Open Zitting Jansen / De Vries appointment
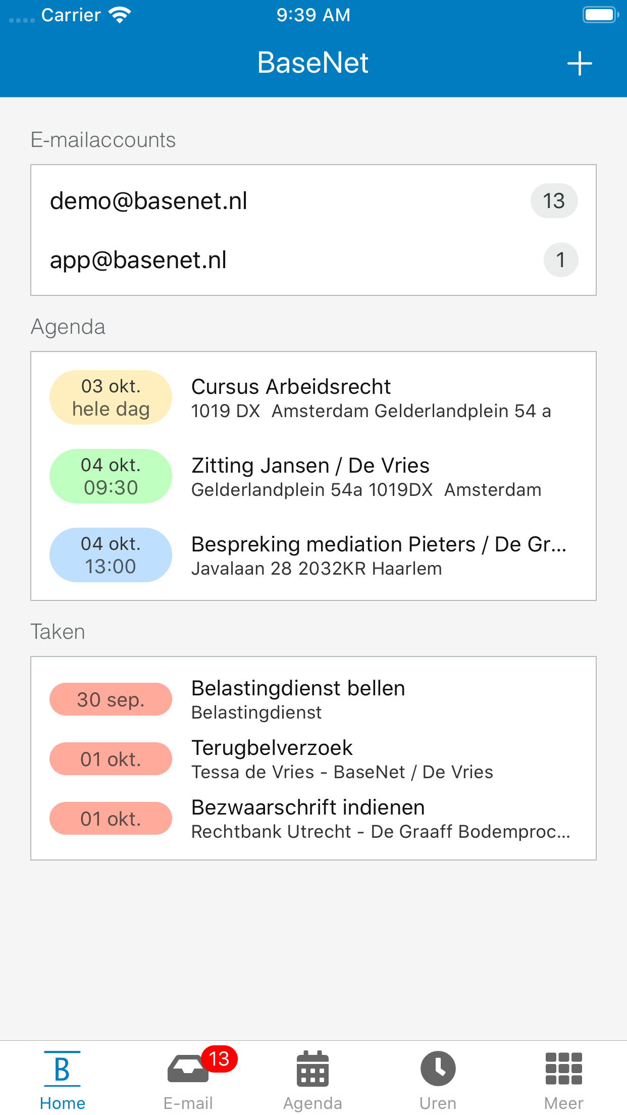 coord(313,476)
